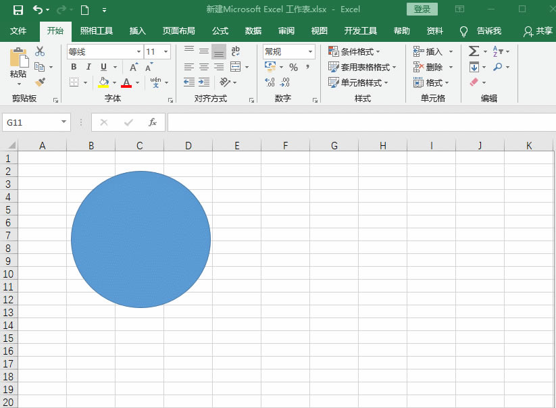Screen dimensions: 556x408
Task: Switch to the 插入 ribbon tab
Action: click(137, 31)
